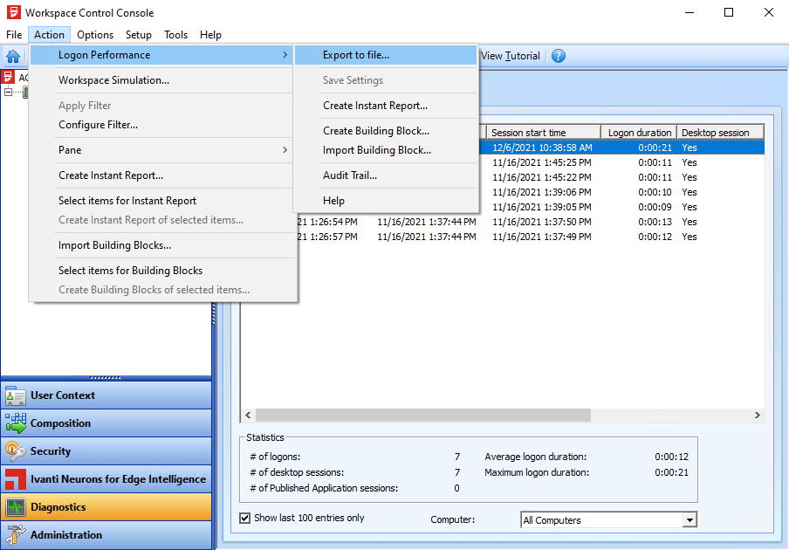Click the Home toolbar icon
The width and height of the screenshot is (789, 550).
click(13, 56)
